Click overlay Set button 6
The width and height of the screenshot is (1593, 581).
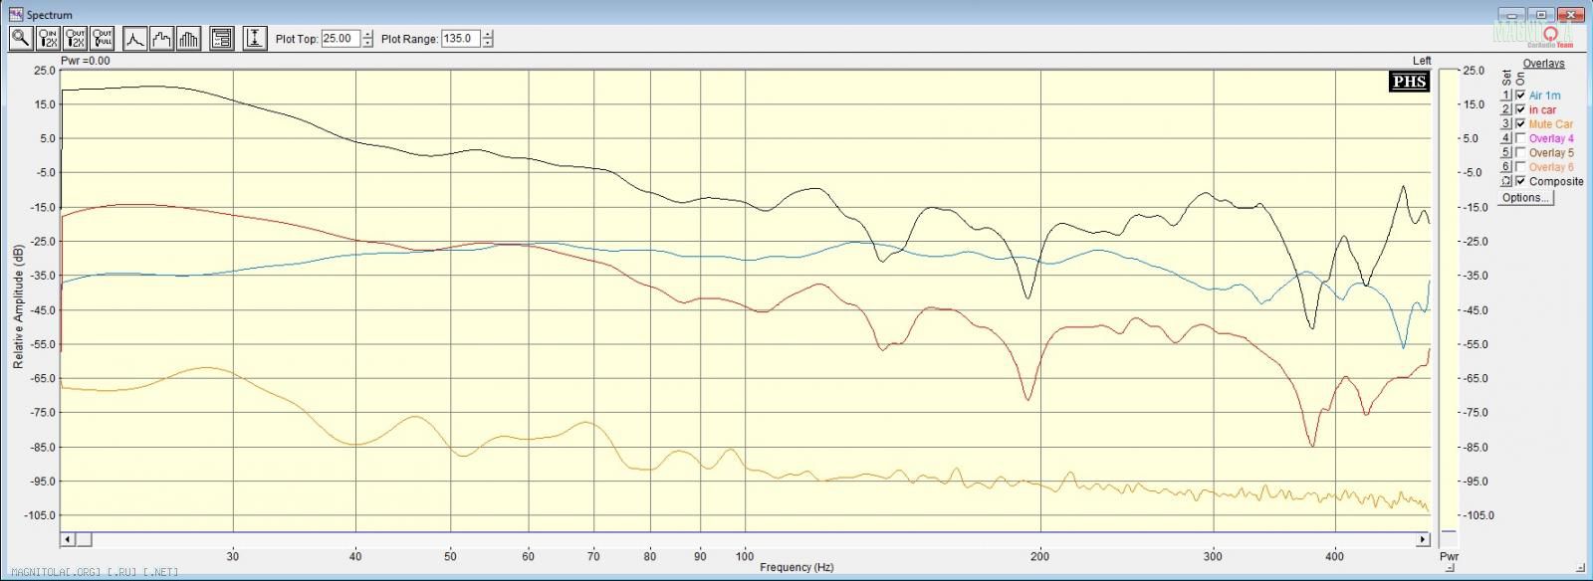click(x=1506, y=167)
